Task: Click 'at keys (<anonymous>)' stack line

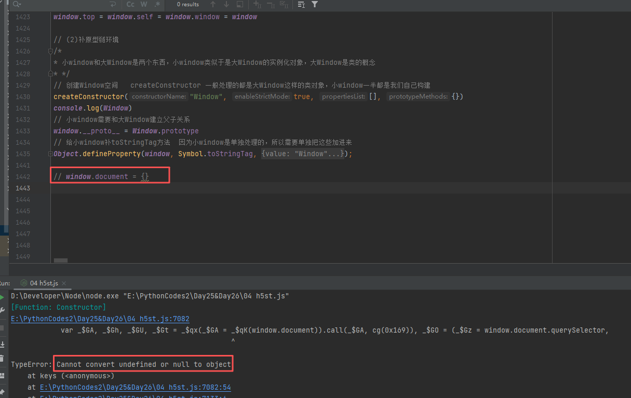Action: pyautogui.click(x=71, y=376)
